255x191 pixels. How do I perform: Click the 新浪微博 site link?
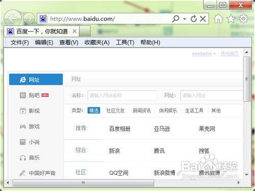[165, 173]
